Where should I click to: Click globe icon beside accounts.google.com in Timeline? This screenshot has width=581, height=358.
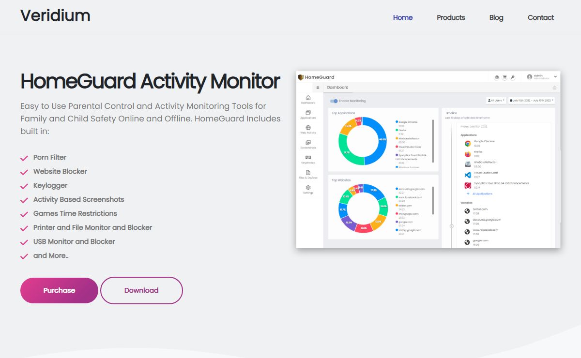(467, 222)
